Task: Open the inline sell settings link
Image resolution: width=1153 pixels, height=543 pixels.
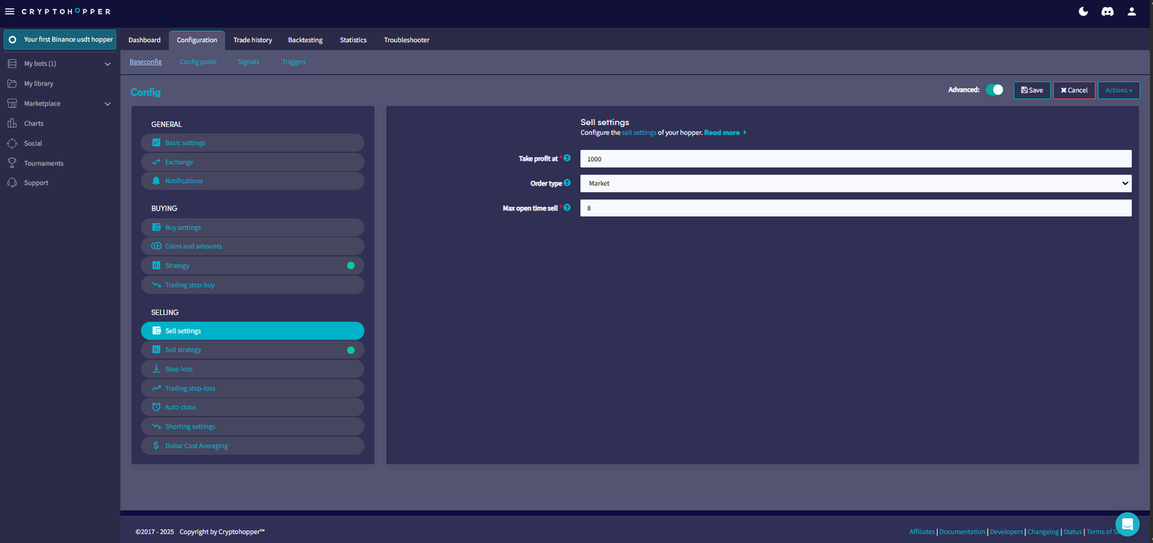Action: coord(639,133)
